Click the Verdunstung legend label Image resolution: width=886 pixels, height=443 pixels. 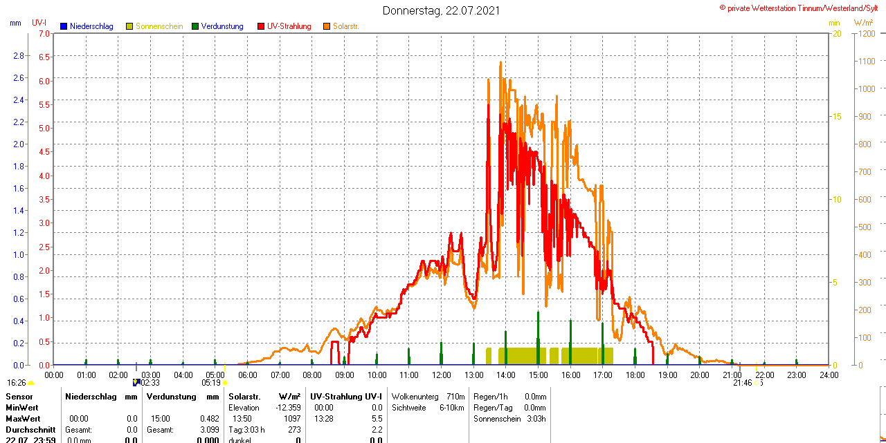coord(222,26)
